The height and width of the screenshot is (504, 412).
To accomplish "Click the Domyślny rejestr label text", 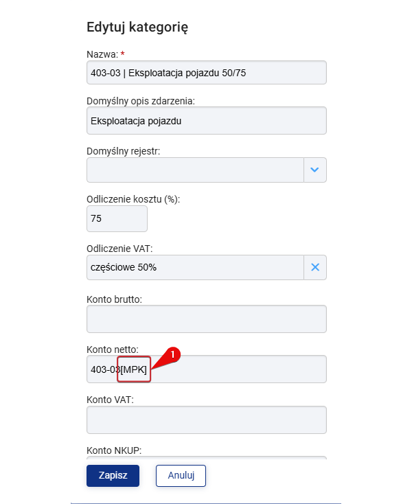I will pos(123,151).
